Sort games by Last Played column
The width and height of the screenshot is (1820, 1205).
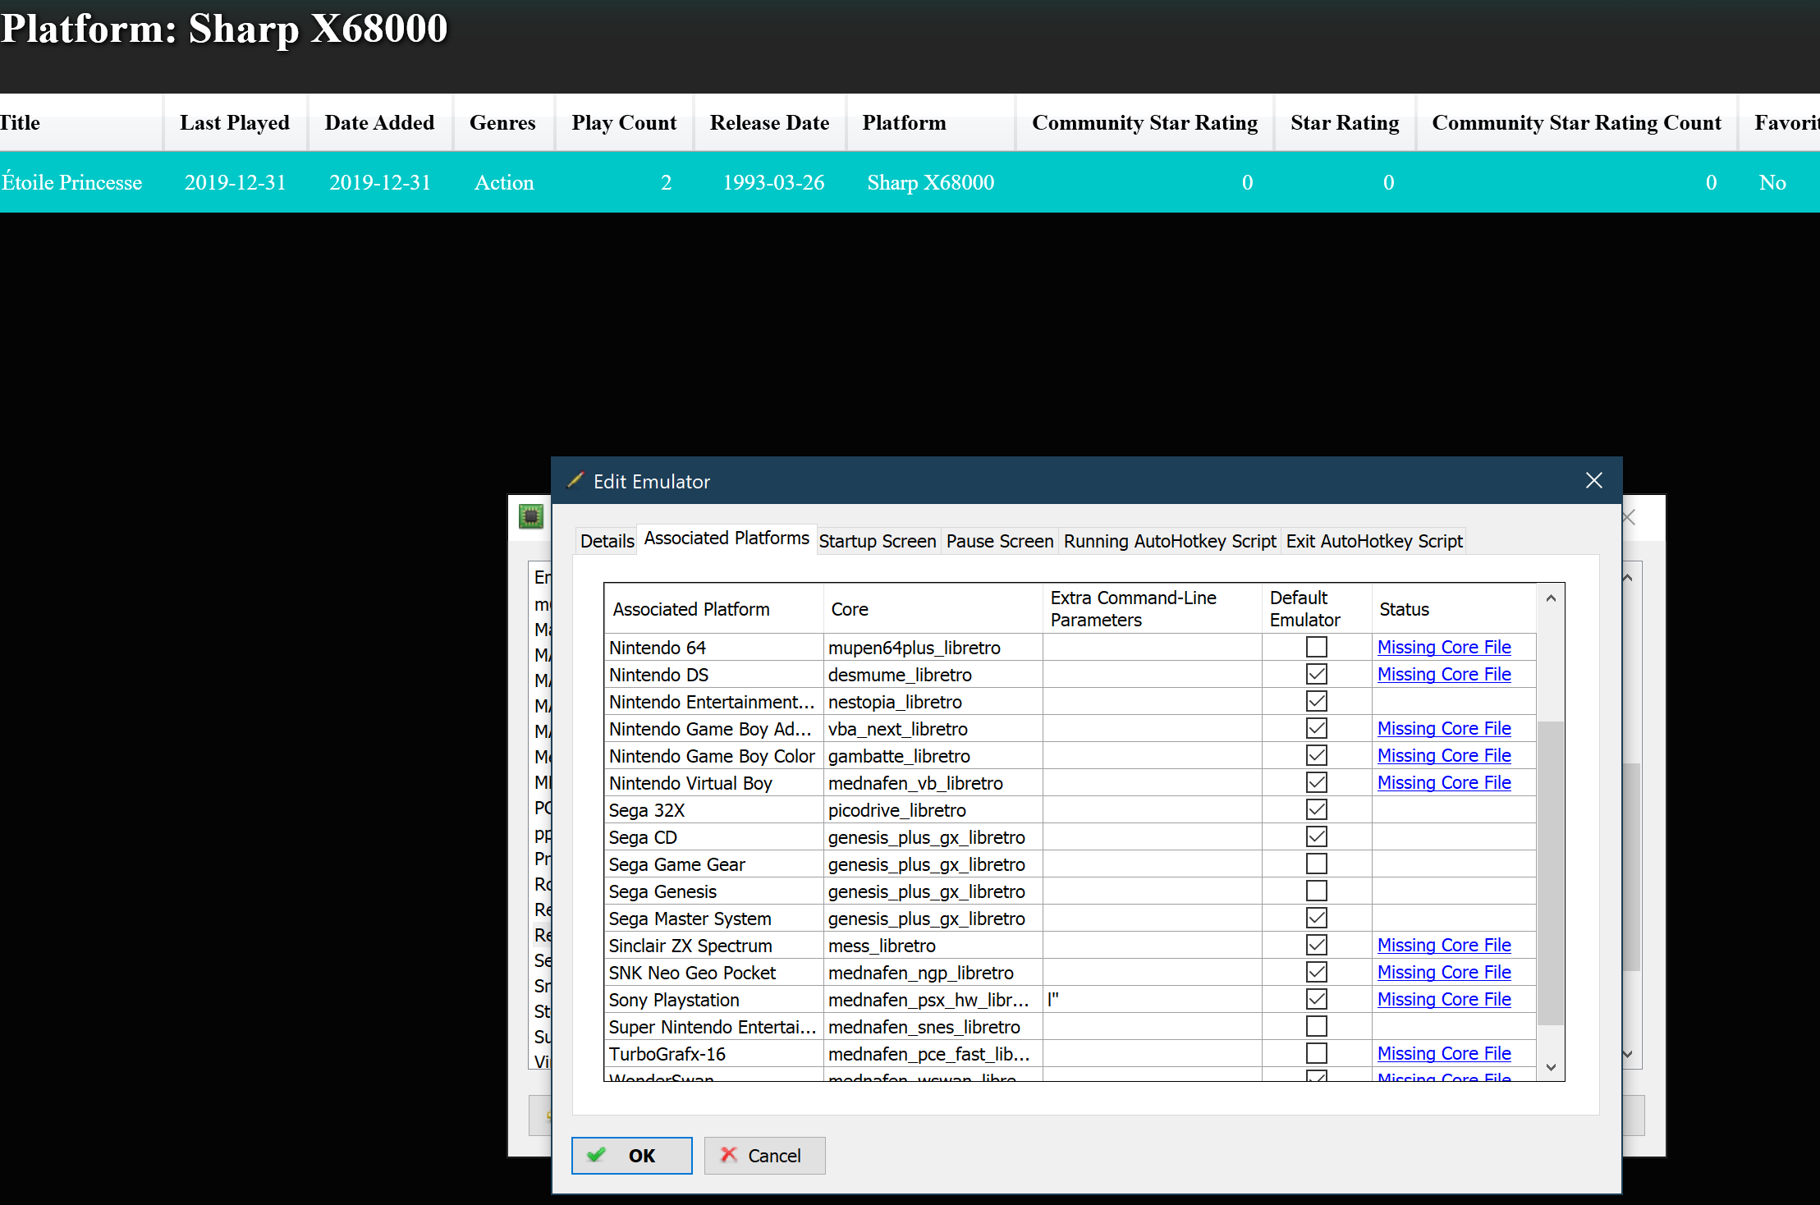point(235,122)
